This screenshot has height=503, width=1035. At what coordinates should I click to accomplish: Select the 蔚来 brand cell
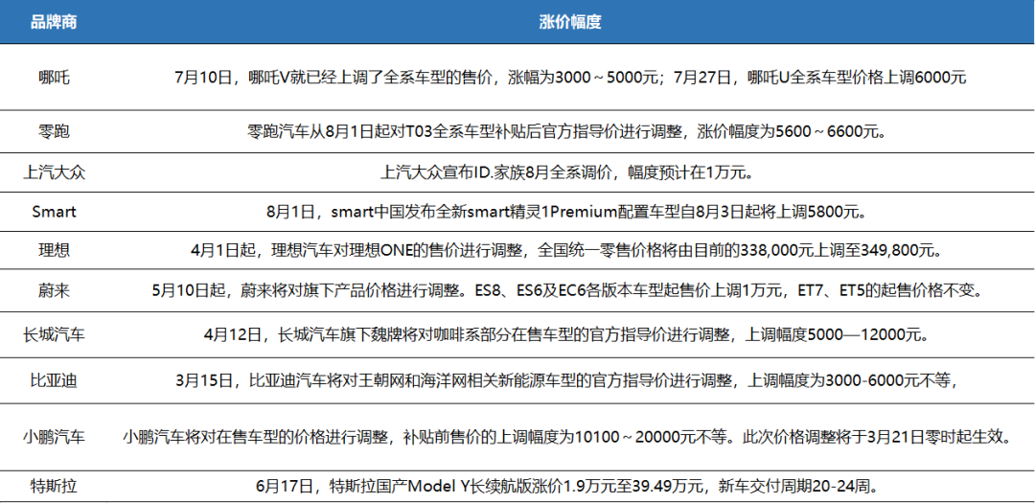pyautogui.click(x=54, y=289)
